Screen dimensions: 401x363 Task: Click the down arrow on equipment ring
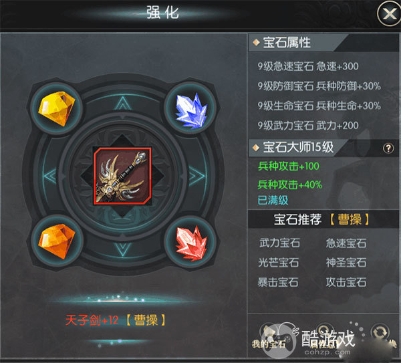point(123,249)
